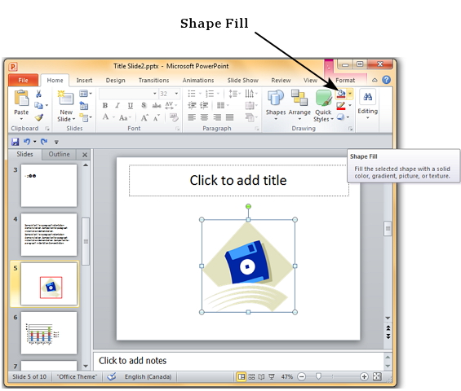The height and width of the screenshot is (391, 461).
Task: Click the Shape Fill paint bucket
Action: (x=341, y=94)
